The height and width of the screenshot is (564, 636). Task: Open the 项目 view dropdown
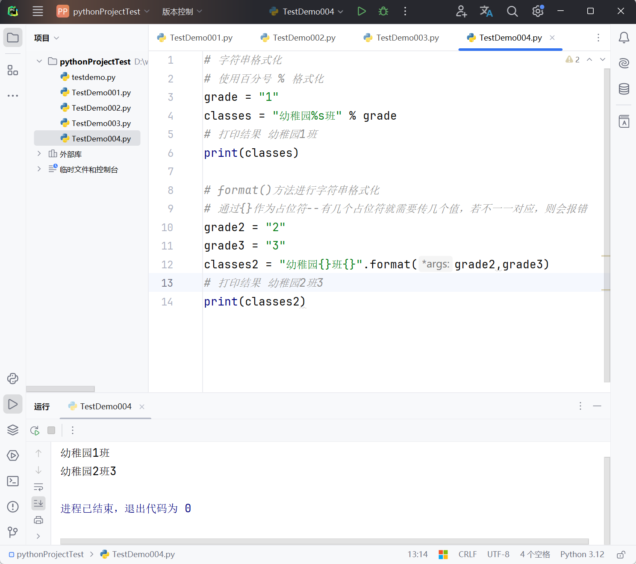click(47, 38)
